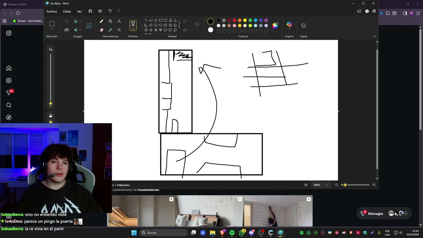Viewport: 423px width, 238px height.
Task: Open the Layers (Capas) panel
Action: 303,25
